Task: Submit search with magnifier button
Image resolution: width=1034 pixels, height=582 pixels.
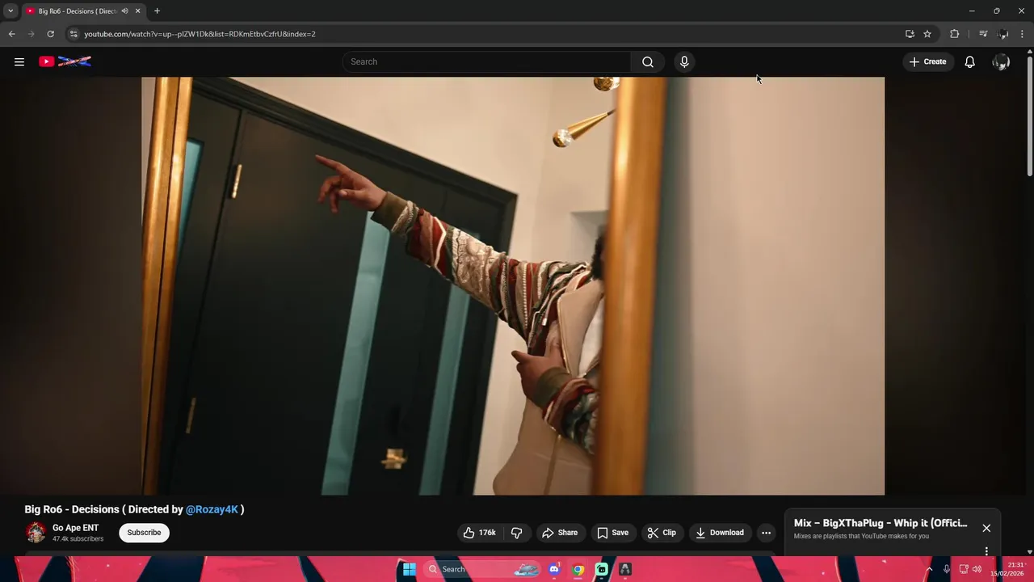Action: (648, 61)
